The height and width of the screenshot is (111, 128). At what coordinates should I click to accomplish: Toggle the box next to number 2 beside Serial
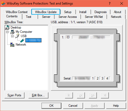tap(100, 78)
